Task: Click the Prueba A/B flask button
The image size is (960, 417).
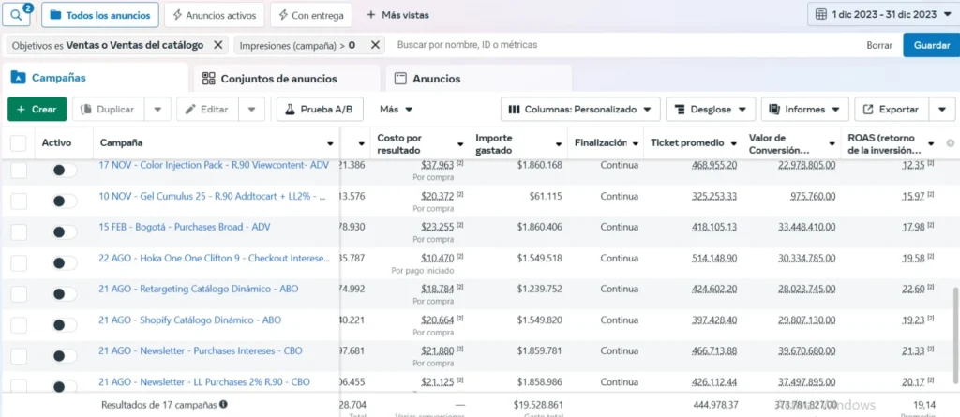Action: coord(320,110)
